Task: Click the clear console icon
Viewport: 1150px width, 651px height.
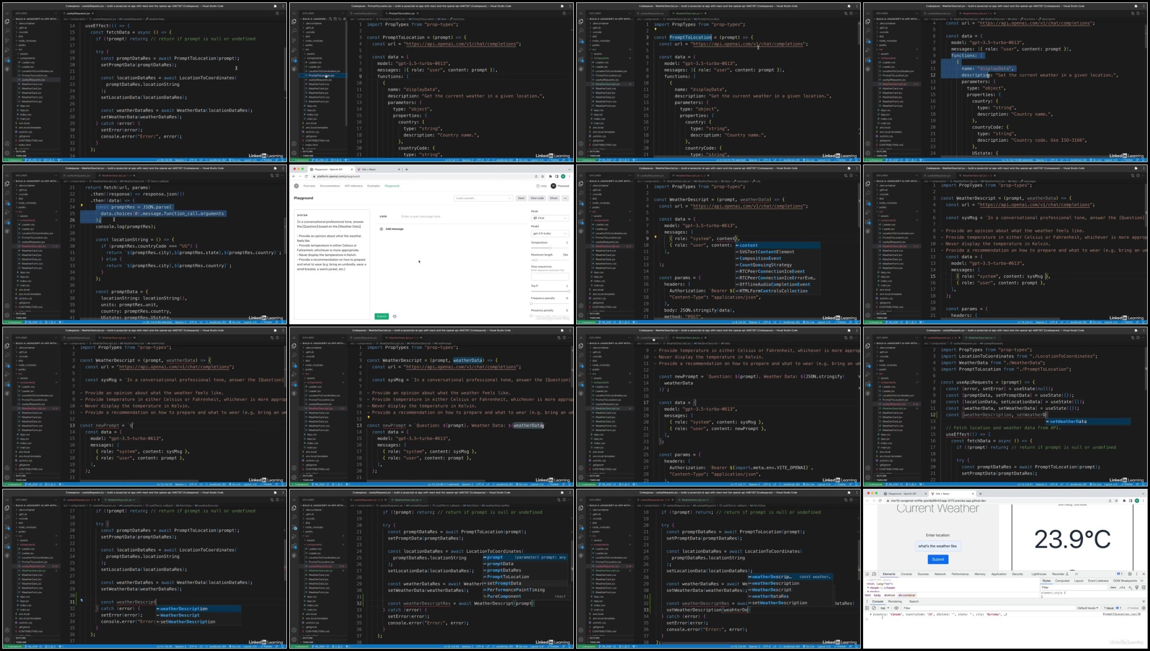Action: 874,608
